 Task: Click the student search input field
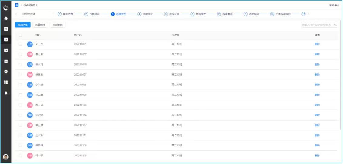click(317, 25)
